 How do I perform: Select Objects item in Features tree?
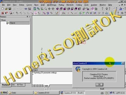coord(12,23)
